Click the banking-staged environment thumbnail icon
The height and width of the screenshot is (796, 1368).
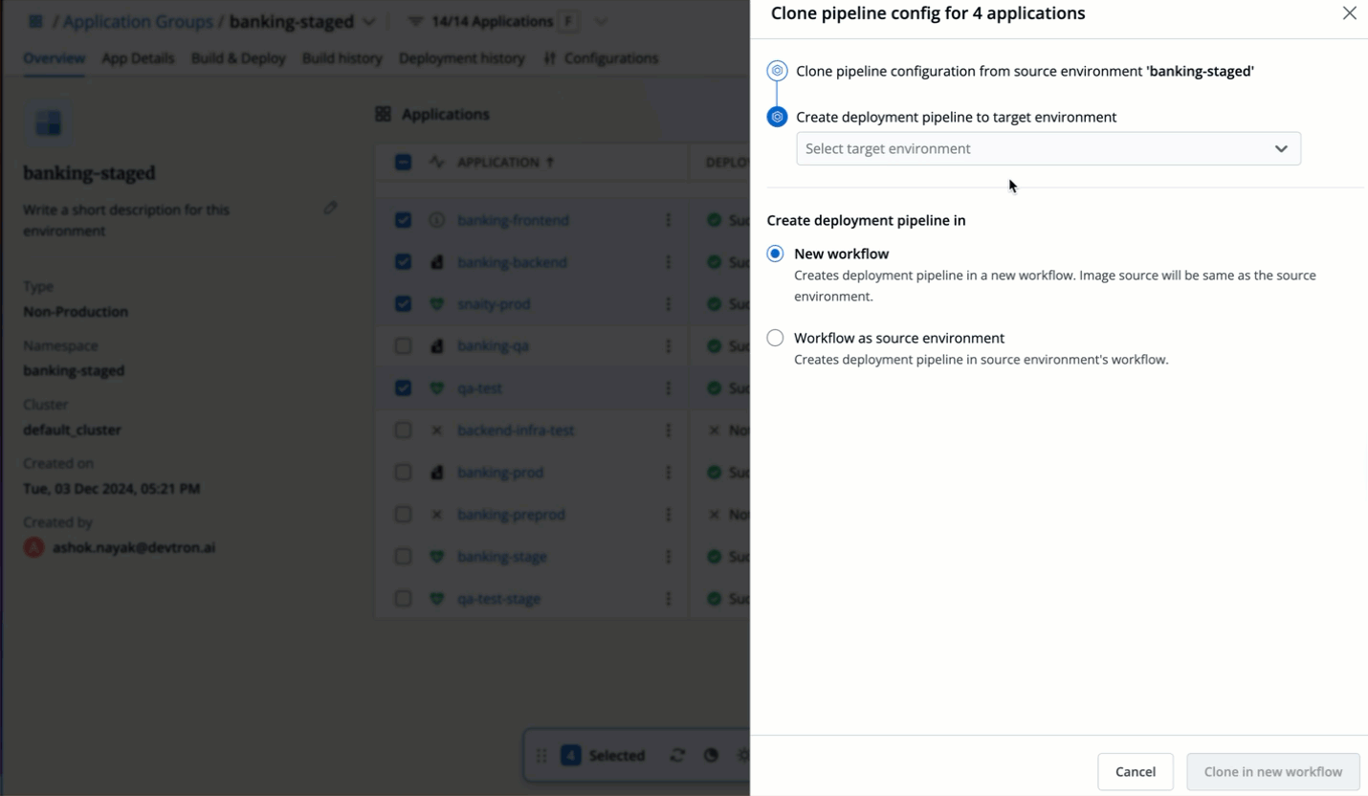(x=48, y=122)
